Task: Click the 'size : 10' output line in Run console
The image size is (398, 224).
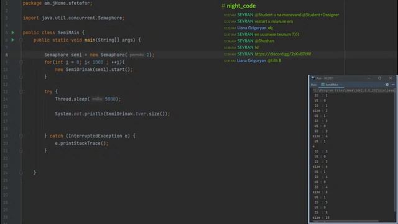Action: [x=321, y=218]
